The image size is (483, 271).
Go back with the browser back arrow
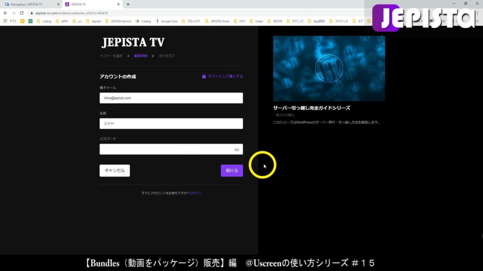(5, 13)
